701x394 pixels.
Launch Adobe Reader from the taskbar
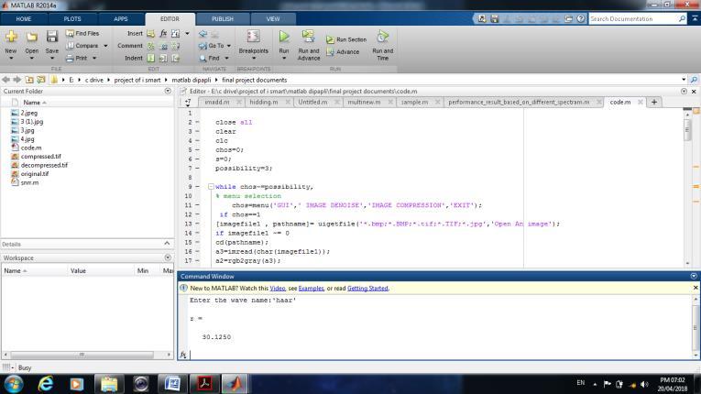[203, 383]
